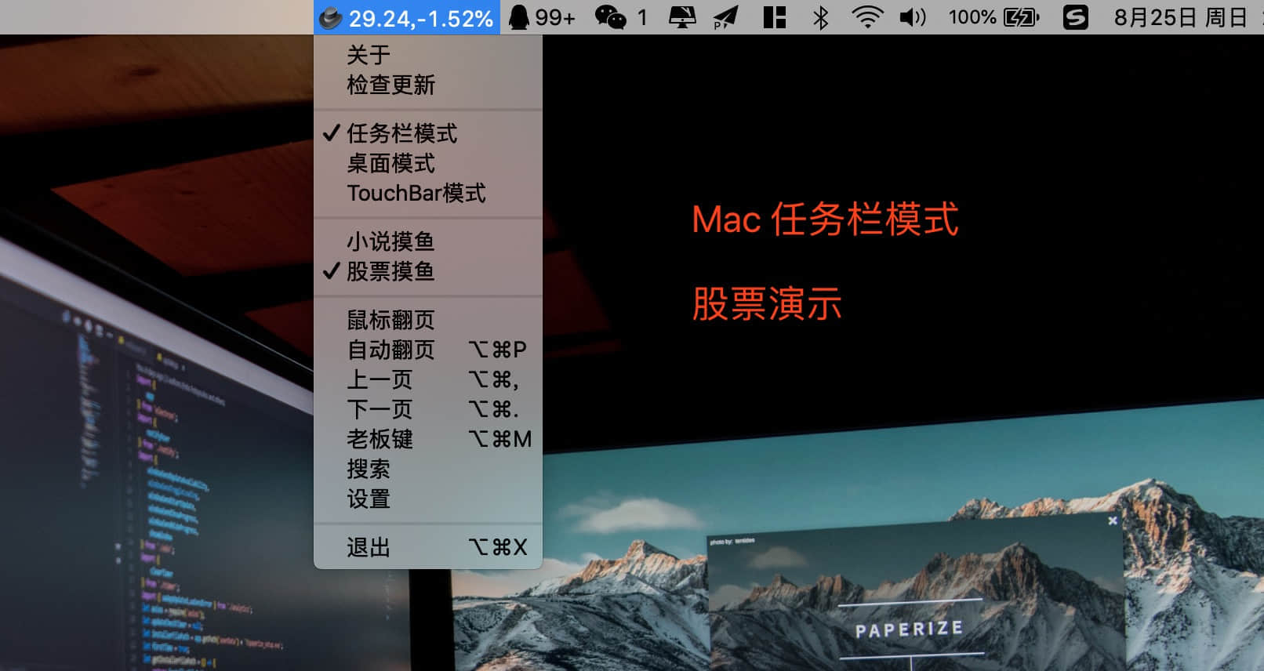Choose 退出 to quit the app

click(x=428, y=547)
